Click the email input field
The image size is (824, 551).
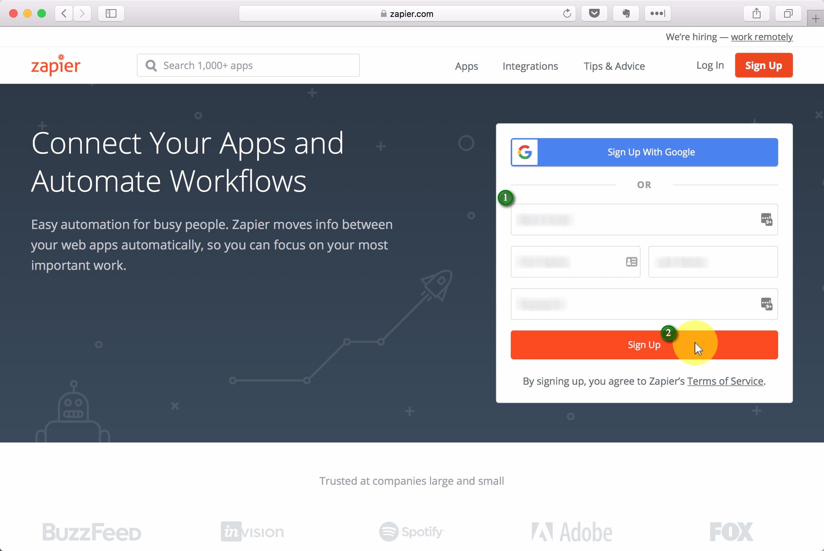[644, 219]
